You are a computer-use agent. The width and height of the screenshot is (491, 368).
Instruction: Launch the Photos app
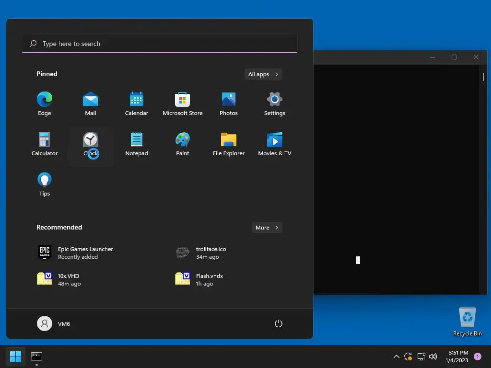tap(229, 104)
